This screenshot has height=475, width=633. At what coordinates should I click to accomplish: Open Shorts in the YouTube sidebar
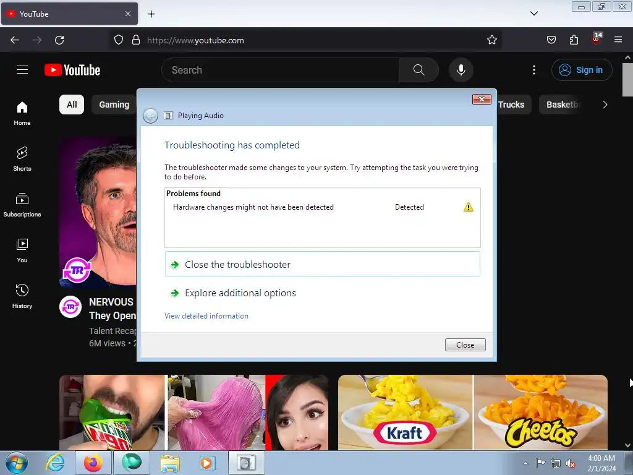22,159
